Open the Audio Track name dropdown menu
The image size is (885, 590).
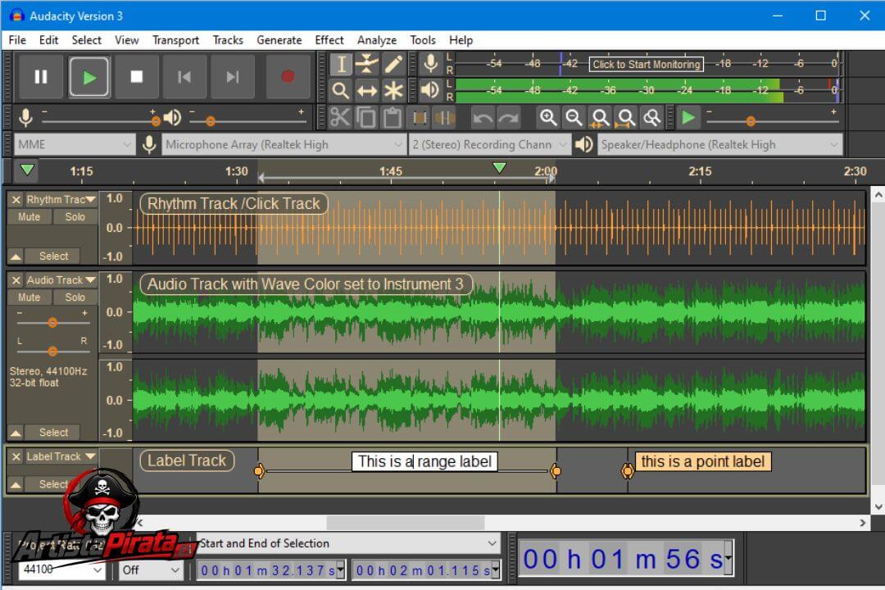(x=61, y=280)
